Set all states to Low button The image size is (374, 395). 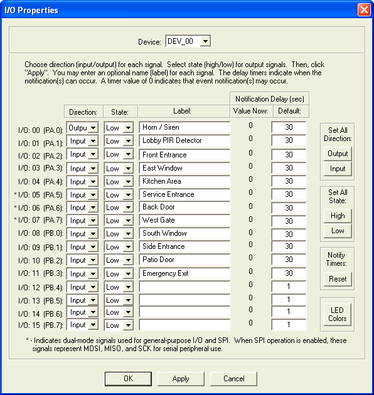click(338, 231)
